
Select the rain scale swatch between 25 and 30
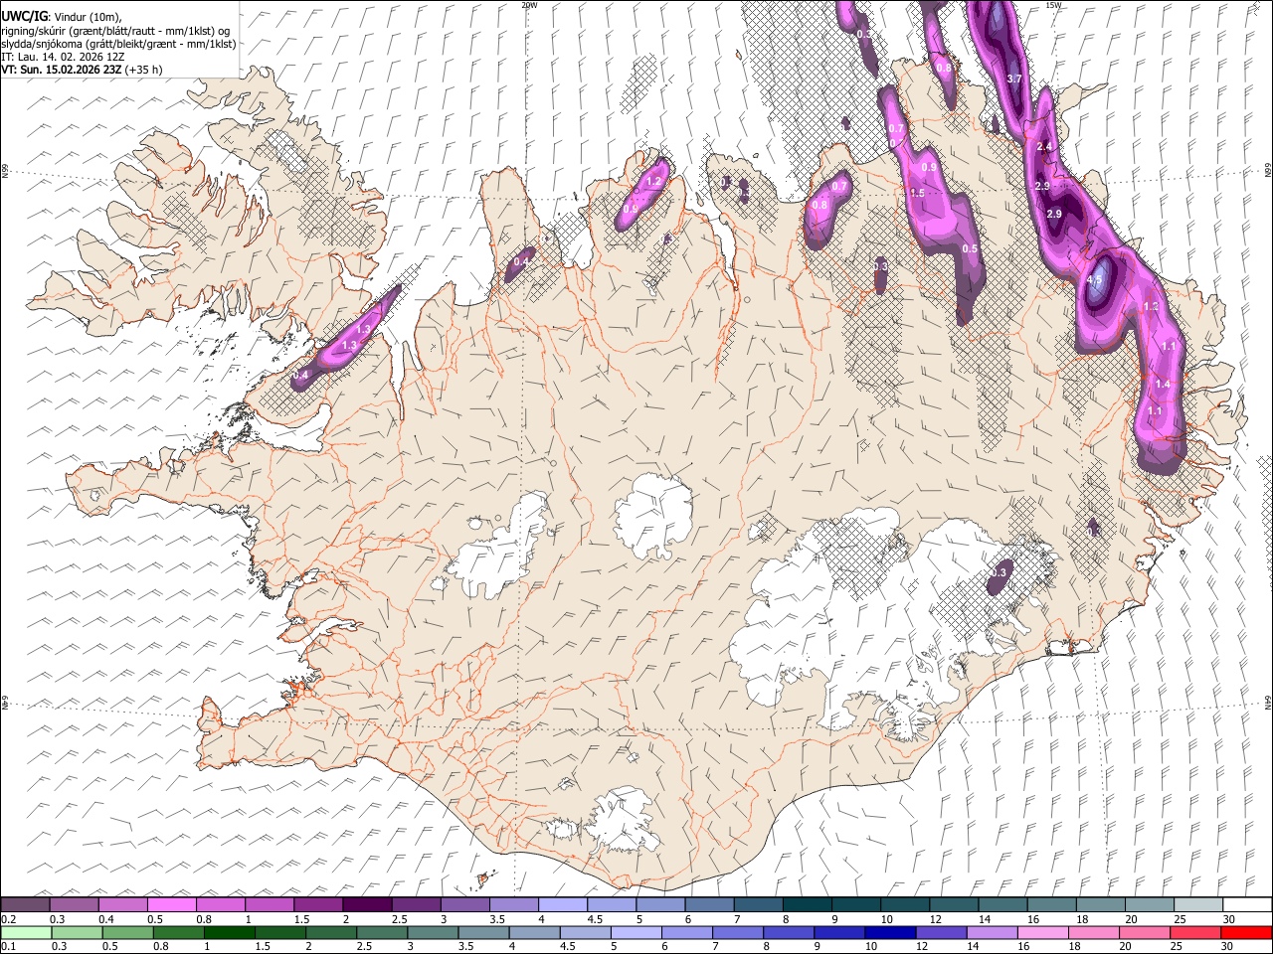click(1196, 932)
